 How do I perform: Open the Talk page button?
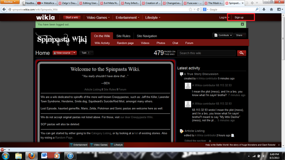[x=86, y=53]
